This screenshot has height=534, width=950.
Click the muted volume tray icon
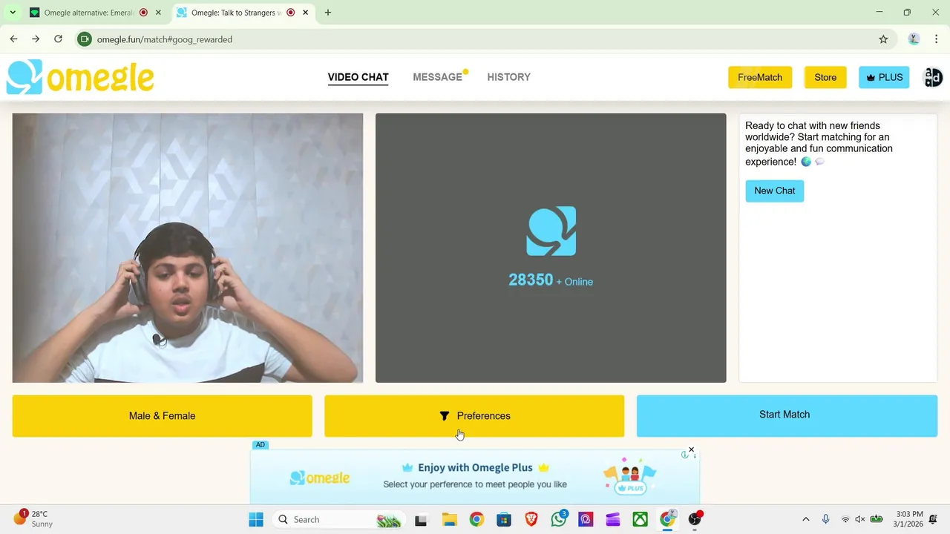point(860,519)
